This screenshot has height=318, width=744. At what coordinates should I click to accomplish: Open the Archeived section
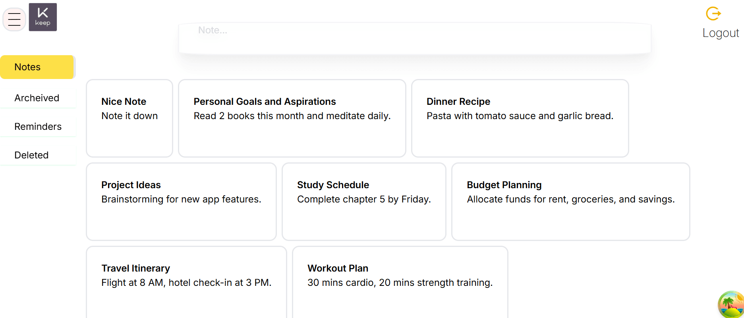(37, 98)
